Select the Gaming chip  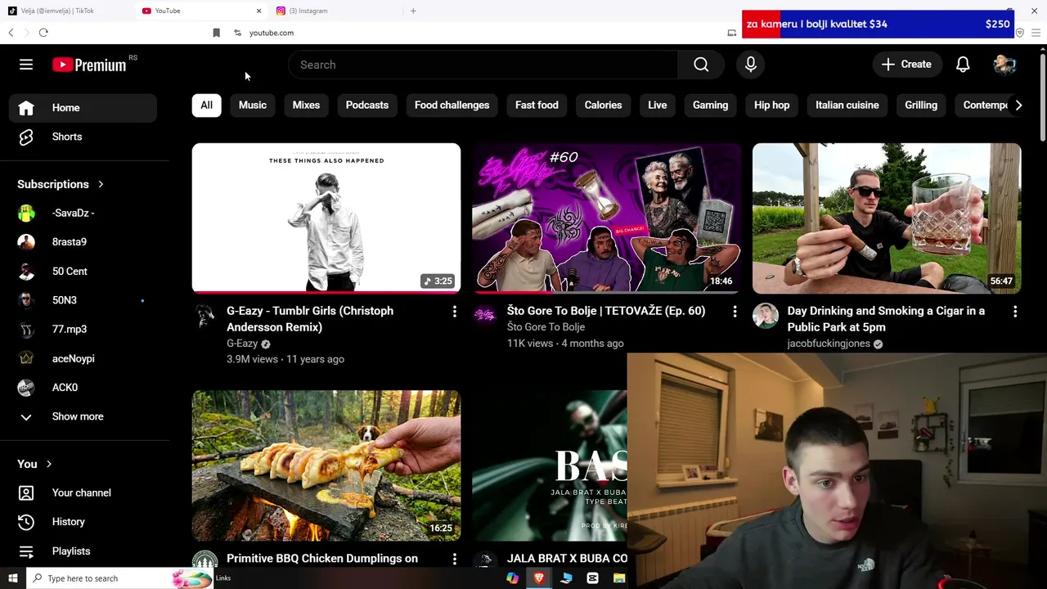[710, 105]
